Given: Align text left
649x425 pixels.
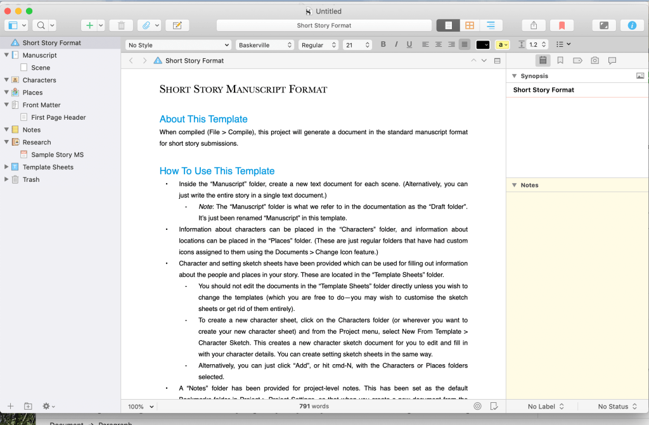Looking at the screenshot, I should (425, 44).
